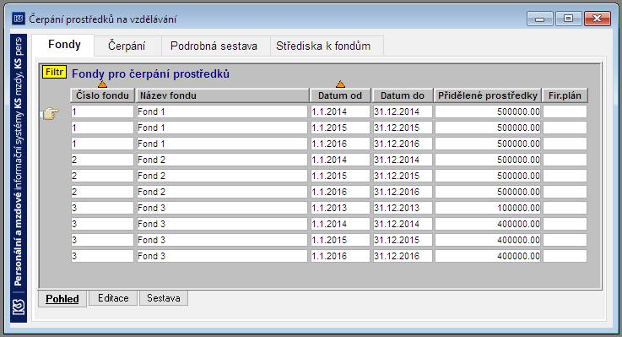This screenshot has height=337, width=622.
Task: Click Fond 3 name in 1.1.2014 row
Action: tap(222, 225)
